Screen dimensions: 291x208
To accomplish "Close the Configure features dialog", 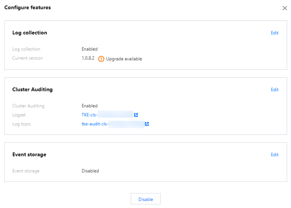I will coord(284,8).
